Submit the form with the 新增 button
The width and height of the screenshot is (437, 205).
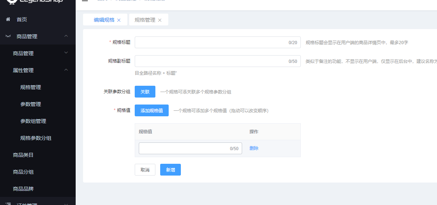(170, 170)
